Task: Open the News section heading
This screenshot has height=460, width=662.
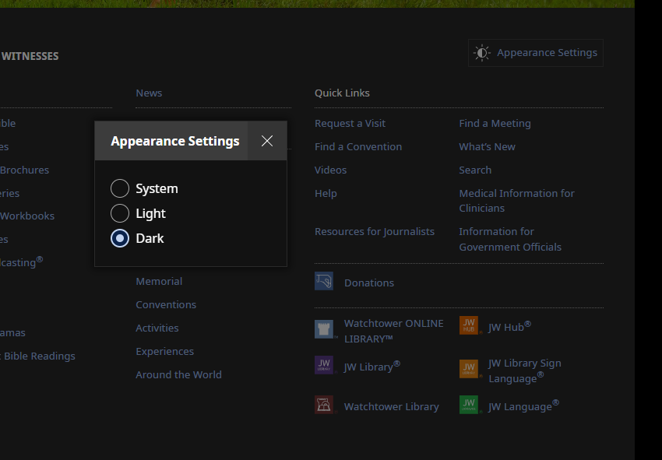Action: 149,93
